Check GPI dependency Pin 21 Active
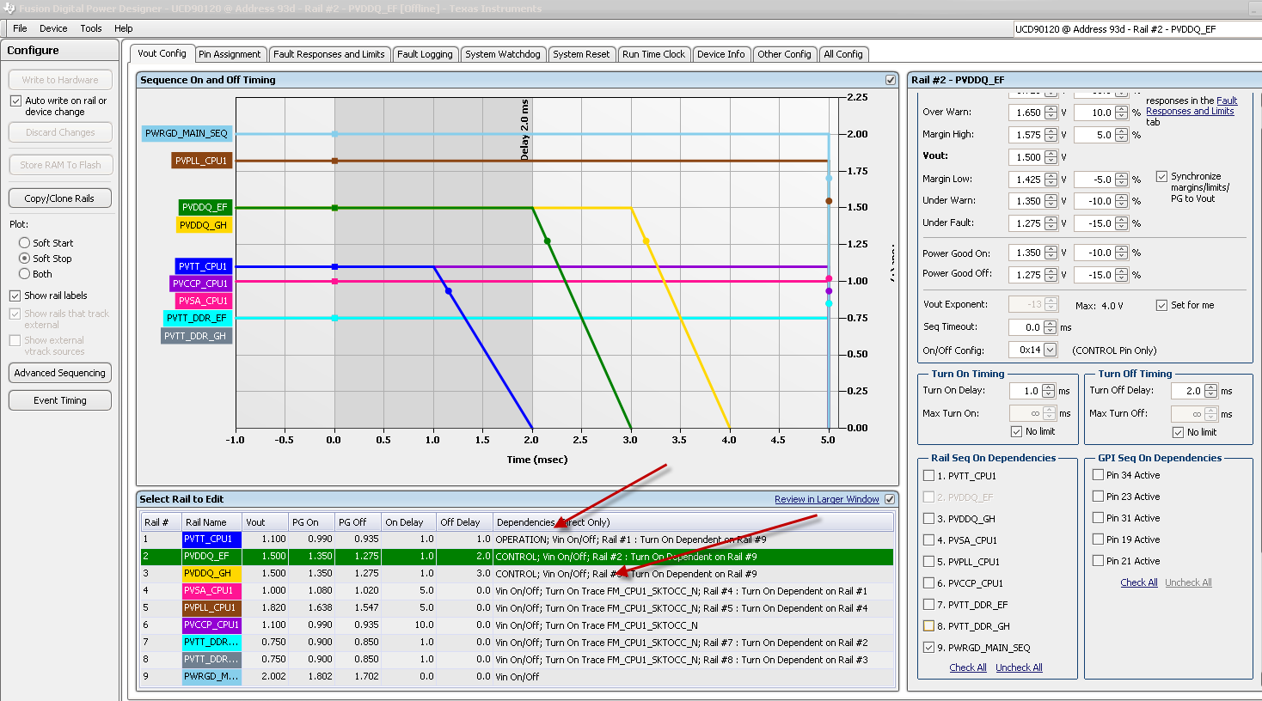1262x701 pixels. tap(1098, 561)
